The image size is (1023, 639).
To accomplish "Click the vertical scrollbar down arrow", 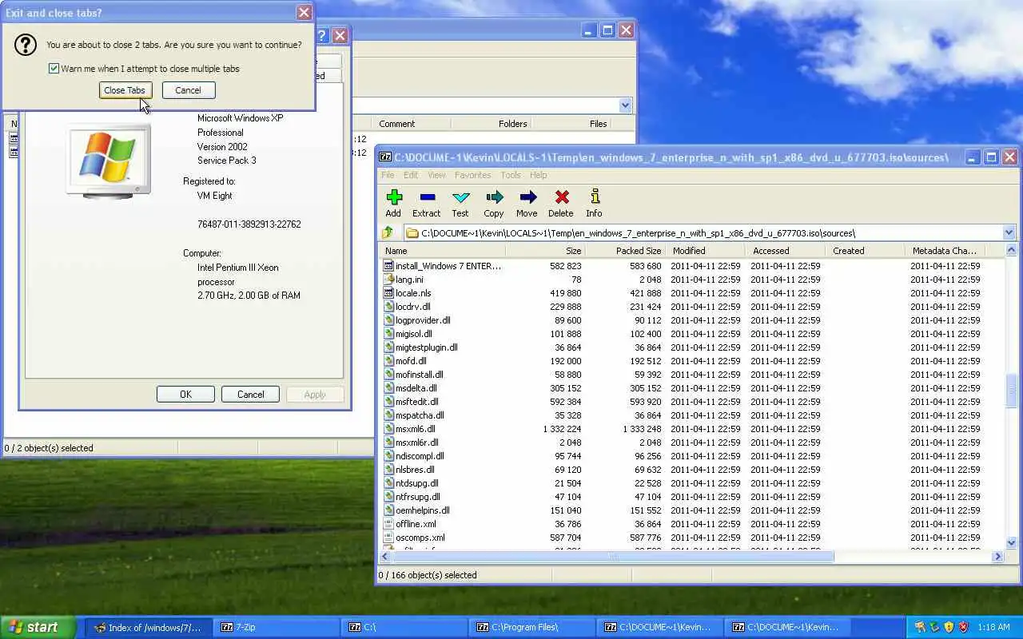I will (x=1011, y=543).
